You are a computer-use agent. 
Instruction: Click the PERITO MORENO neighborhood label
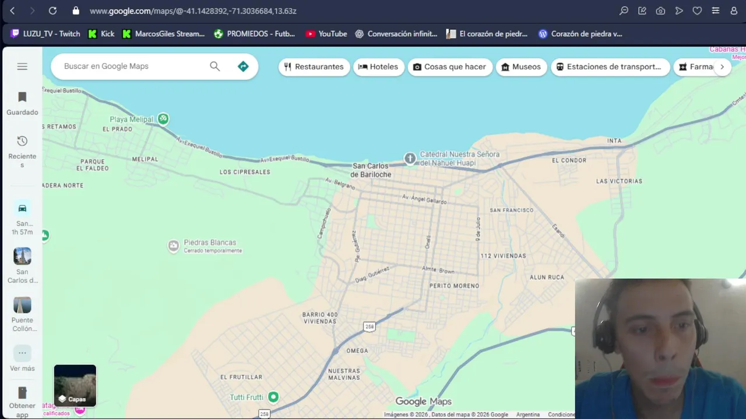click(454, 286)
